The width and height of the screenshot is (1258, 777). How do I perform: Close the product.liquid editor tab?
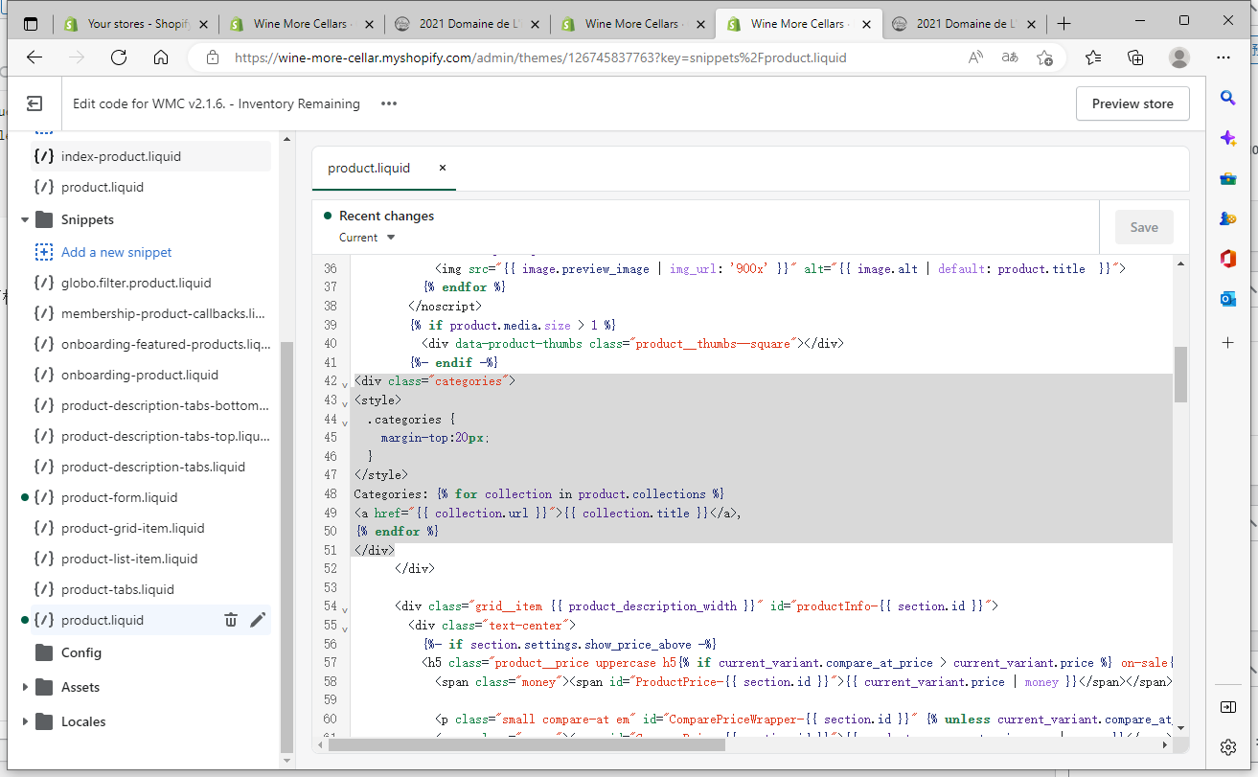pos(442,168)
